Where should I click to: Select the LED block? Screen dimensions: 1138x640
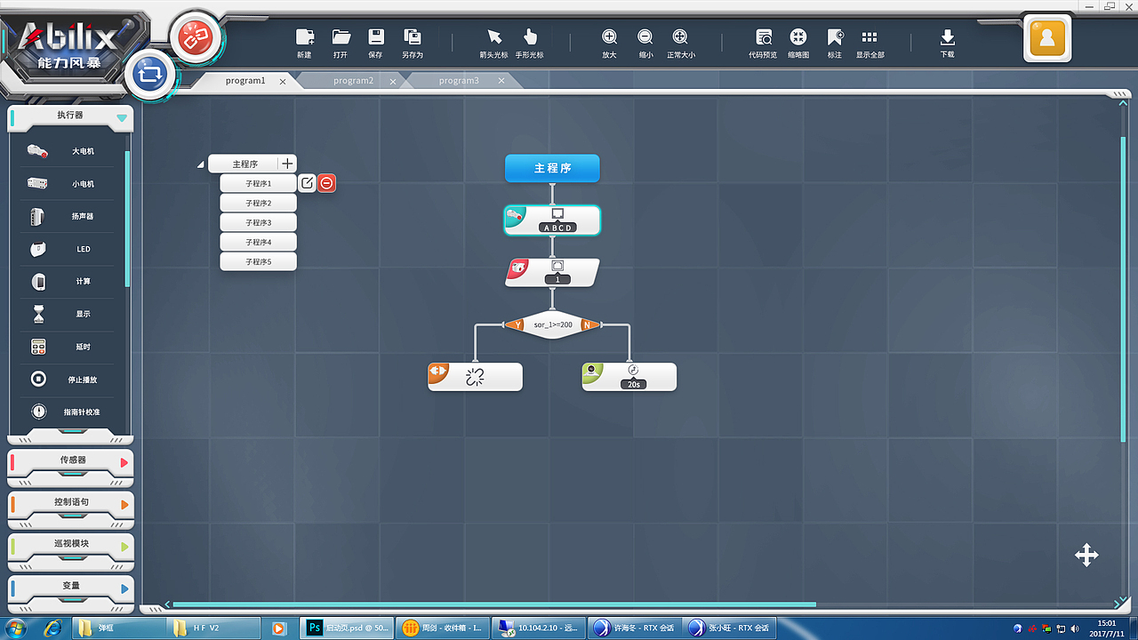[68, 249]
